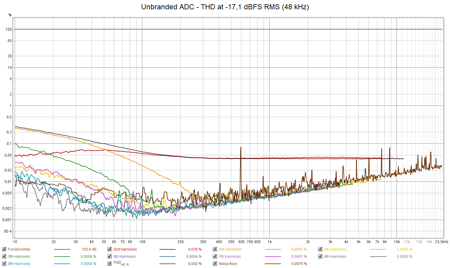Click the Noise floor brown line swatch

coord(273,264)
